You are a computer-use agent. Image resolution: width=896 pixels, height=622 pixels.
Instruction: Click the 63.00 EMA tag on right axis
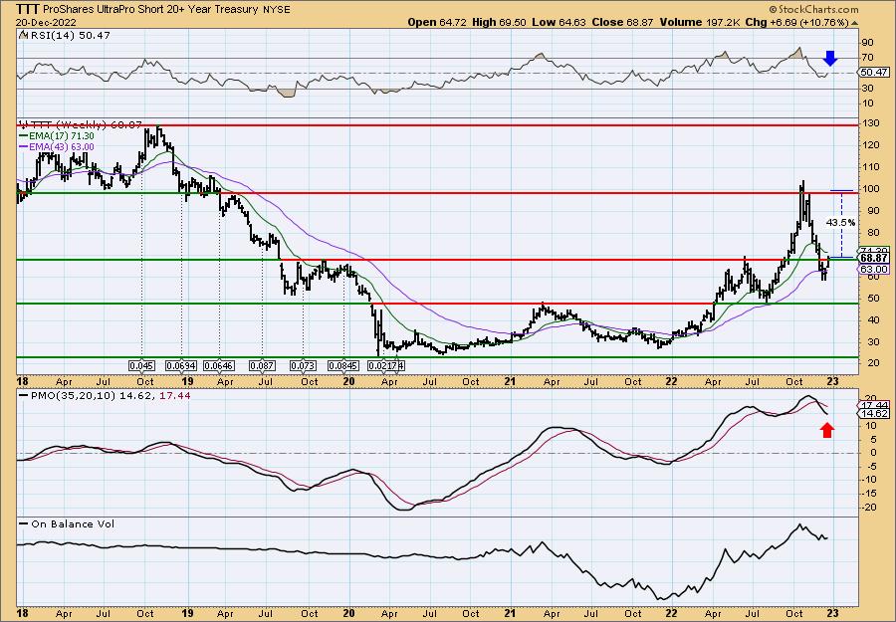pyautogui.click(x=874, y=269)
